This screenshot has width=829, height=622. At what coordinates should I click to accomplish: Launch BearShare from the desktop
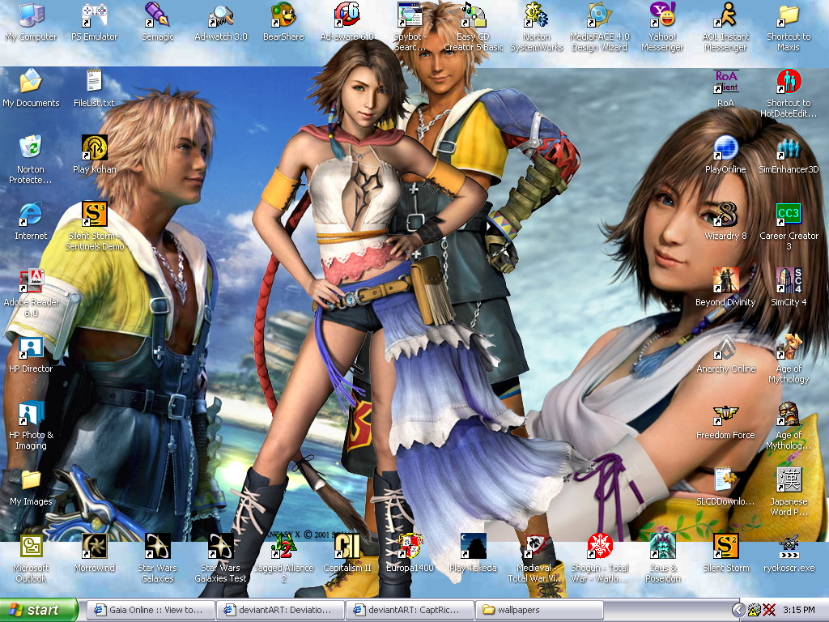click(283, 22)
